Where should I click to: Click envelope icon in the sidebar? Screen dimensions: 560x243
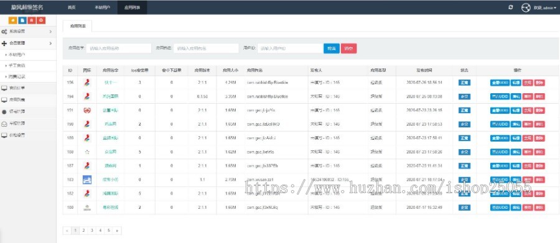click(x=4, y=124)
